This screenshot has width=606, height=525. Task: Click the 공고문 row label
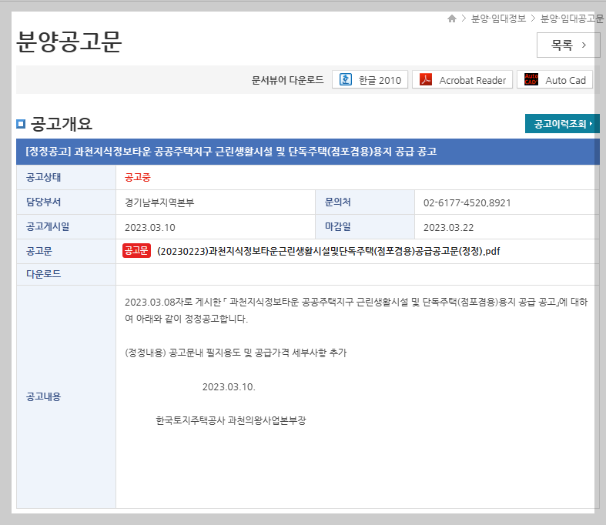click(x=39, y=252)
